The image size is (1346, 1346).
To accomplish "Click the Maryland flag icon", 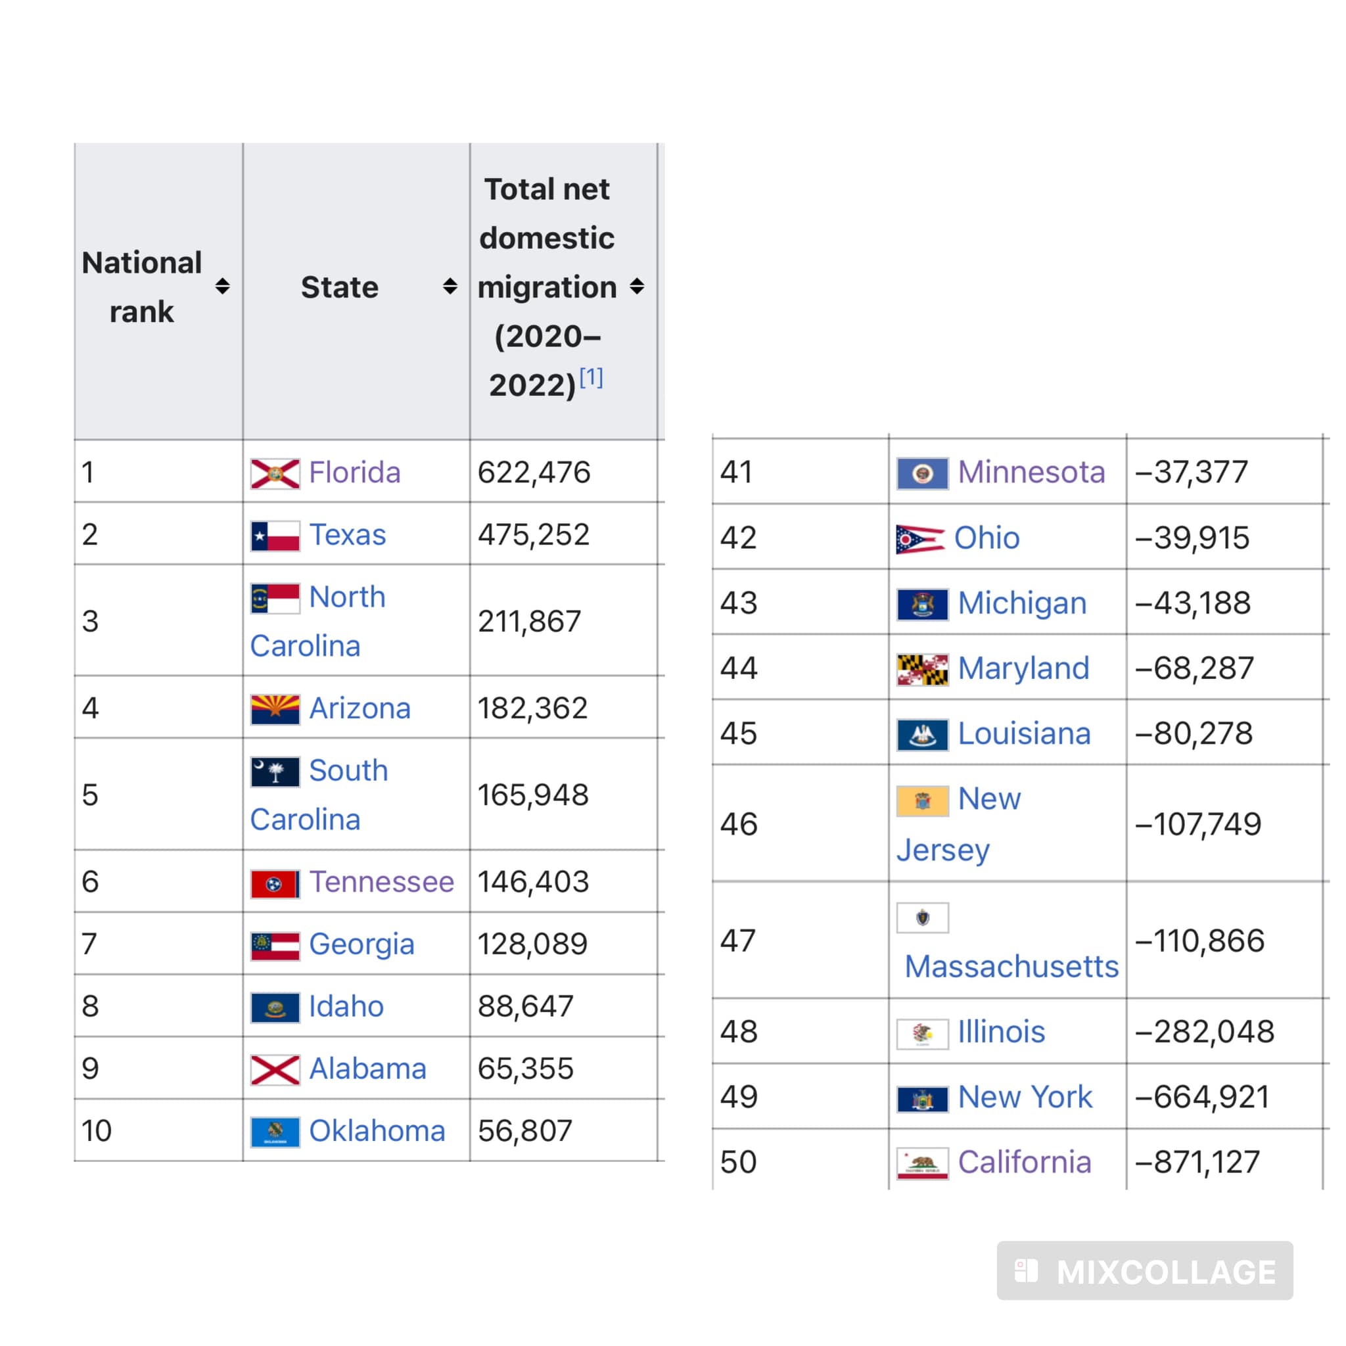I will pyautogui.click(x=922, y=669).
